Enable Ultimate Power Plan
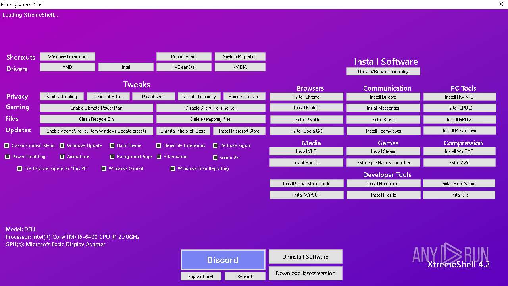508x286 pixels. pyautogui.click(x=96, y=108)
